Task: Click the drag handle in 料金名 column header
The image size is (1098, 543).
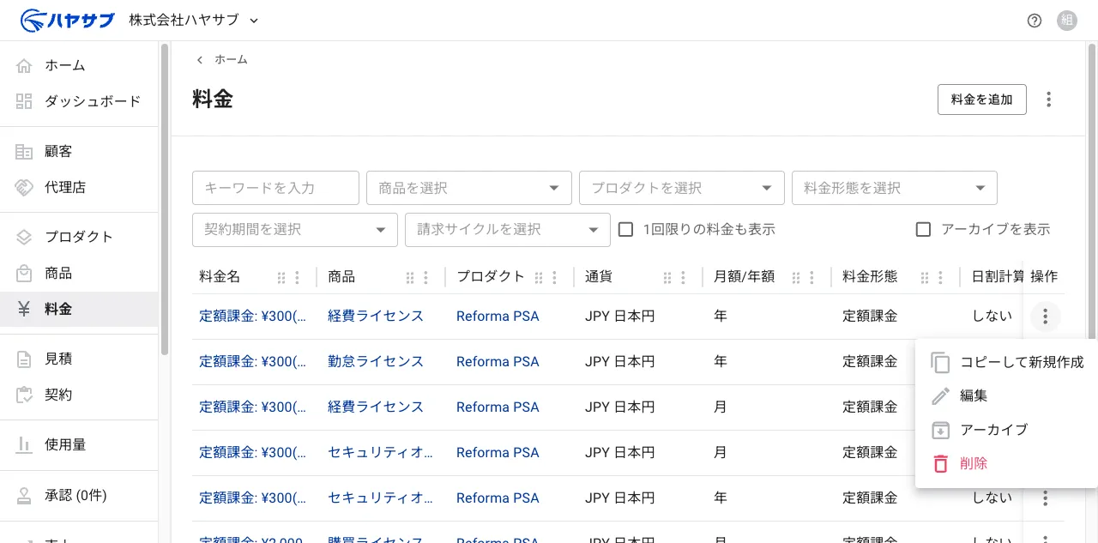Action: pyautogui.click(x=281, y=278)
